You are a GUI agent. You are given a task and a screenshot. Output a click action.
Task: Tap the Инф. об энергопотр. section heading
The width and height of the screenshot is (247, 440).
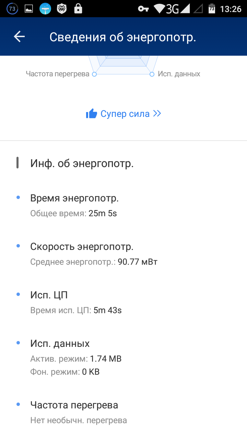82,164
